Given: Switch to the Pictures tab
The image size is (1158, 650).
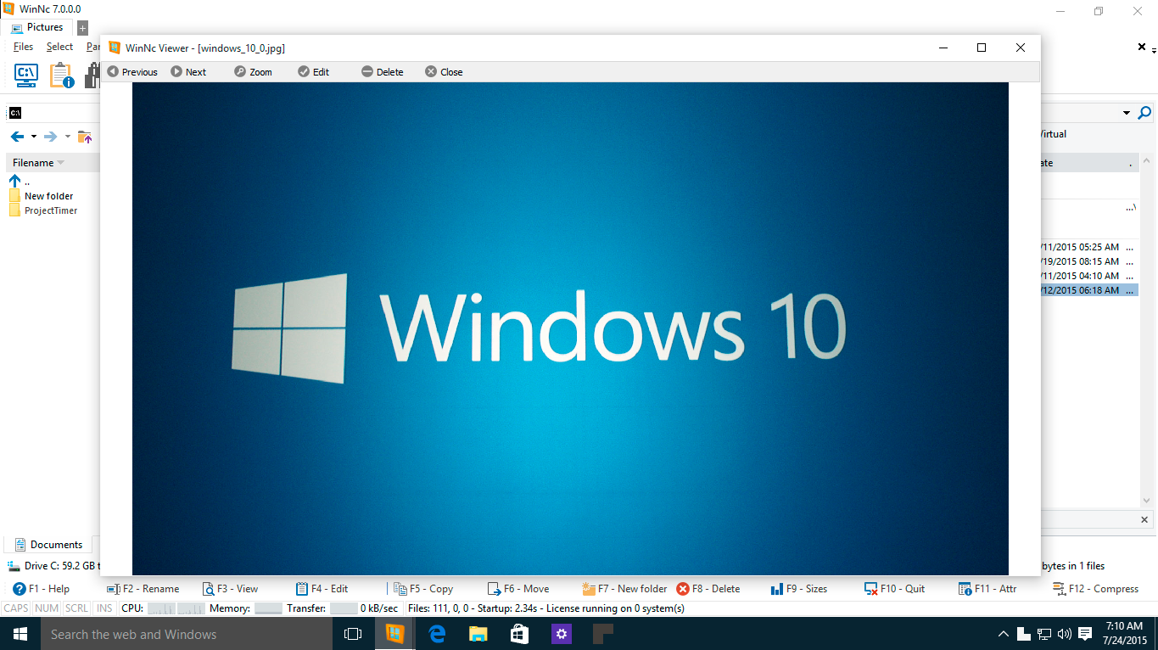Looking at the screenshot, I should (x=37, y=27).
